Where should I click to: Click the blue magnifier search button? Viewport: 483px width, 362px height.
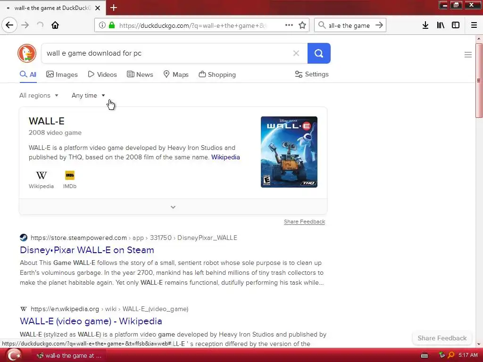coord(319,53)
